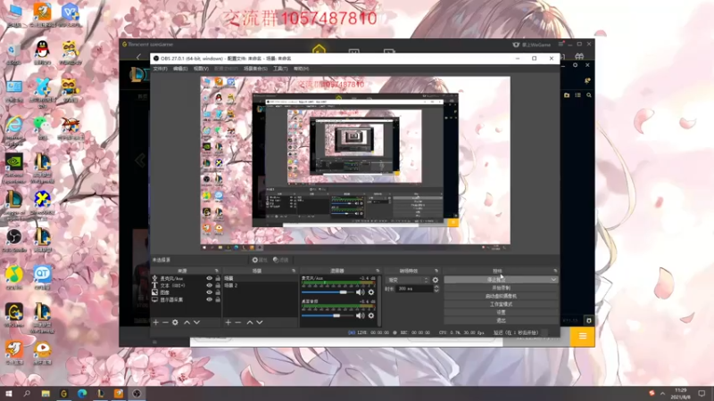Open the 视图(V) menu in OBS
The image size is (714, 401).
201,69
